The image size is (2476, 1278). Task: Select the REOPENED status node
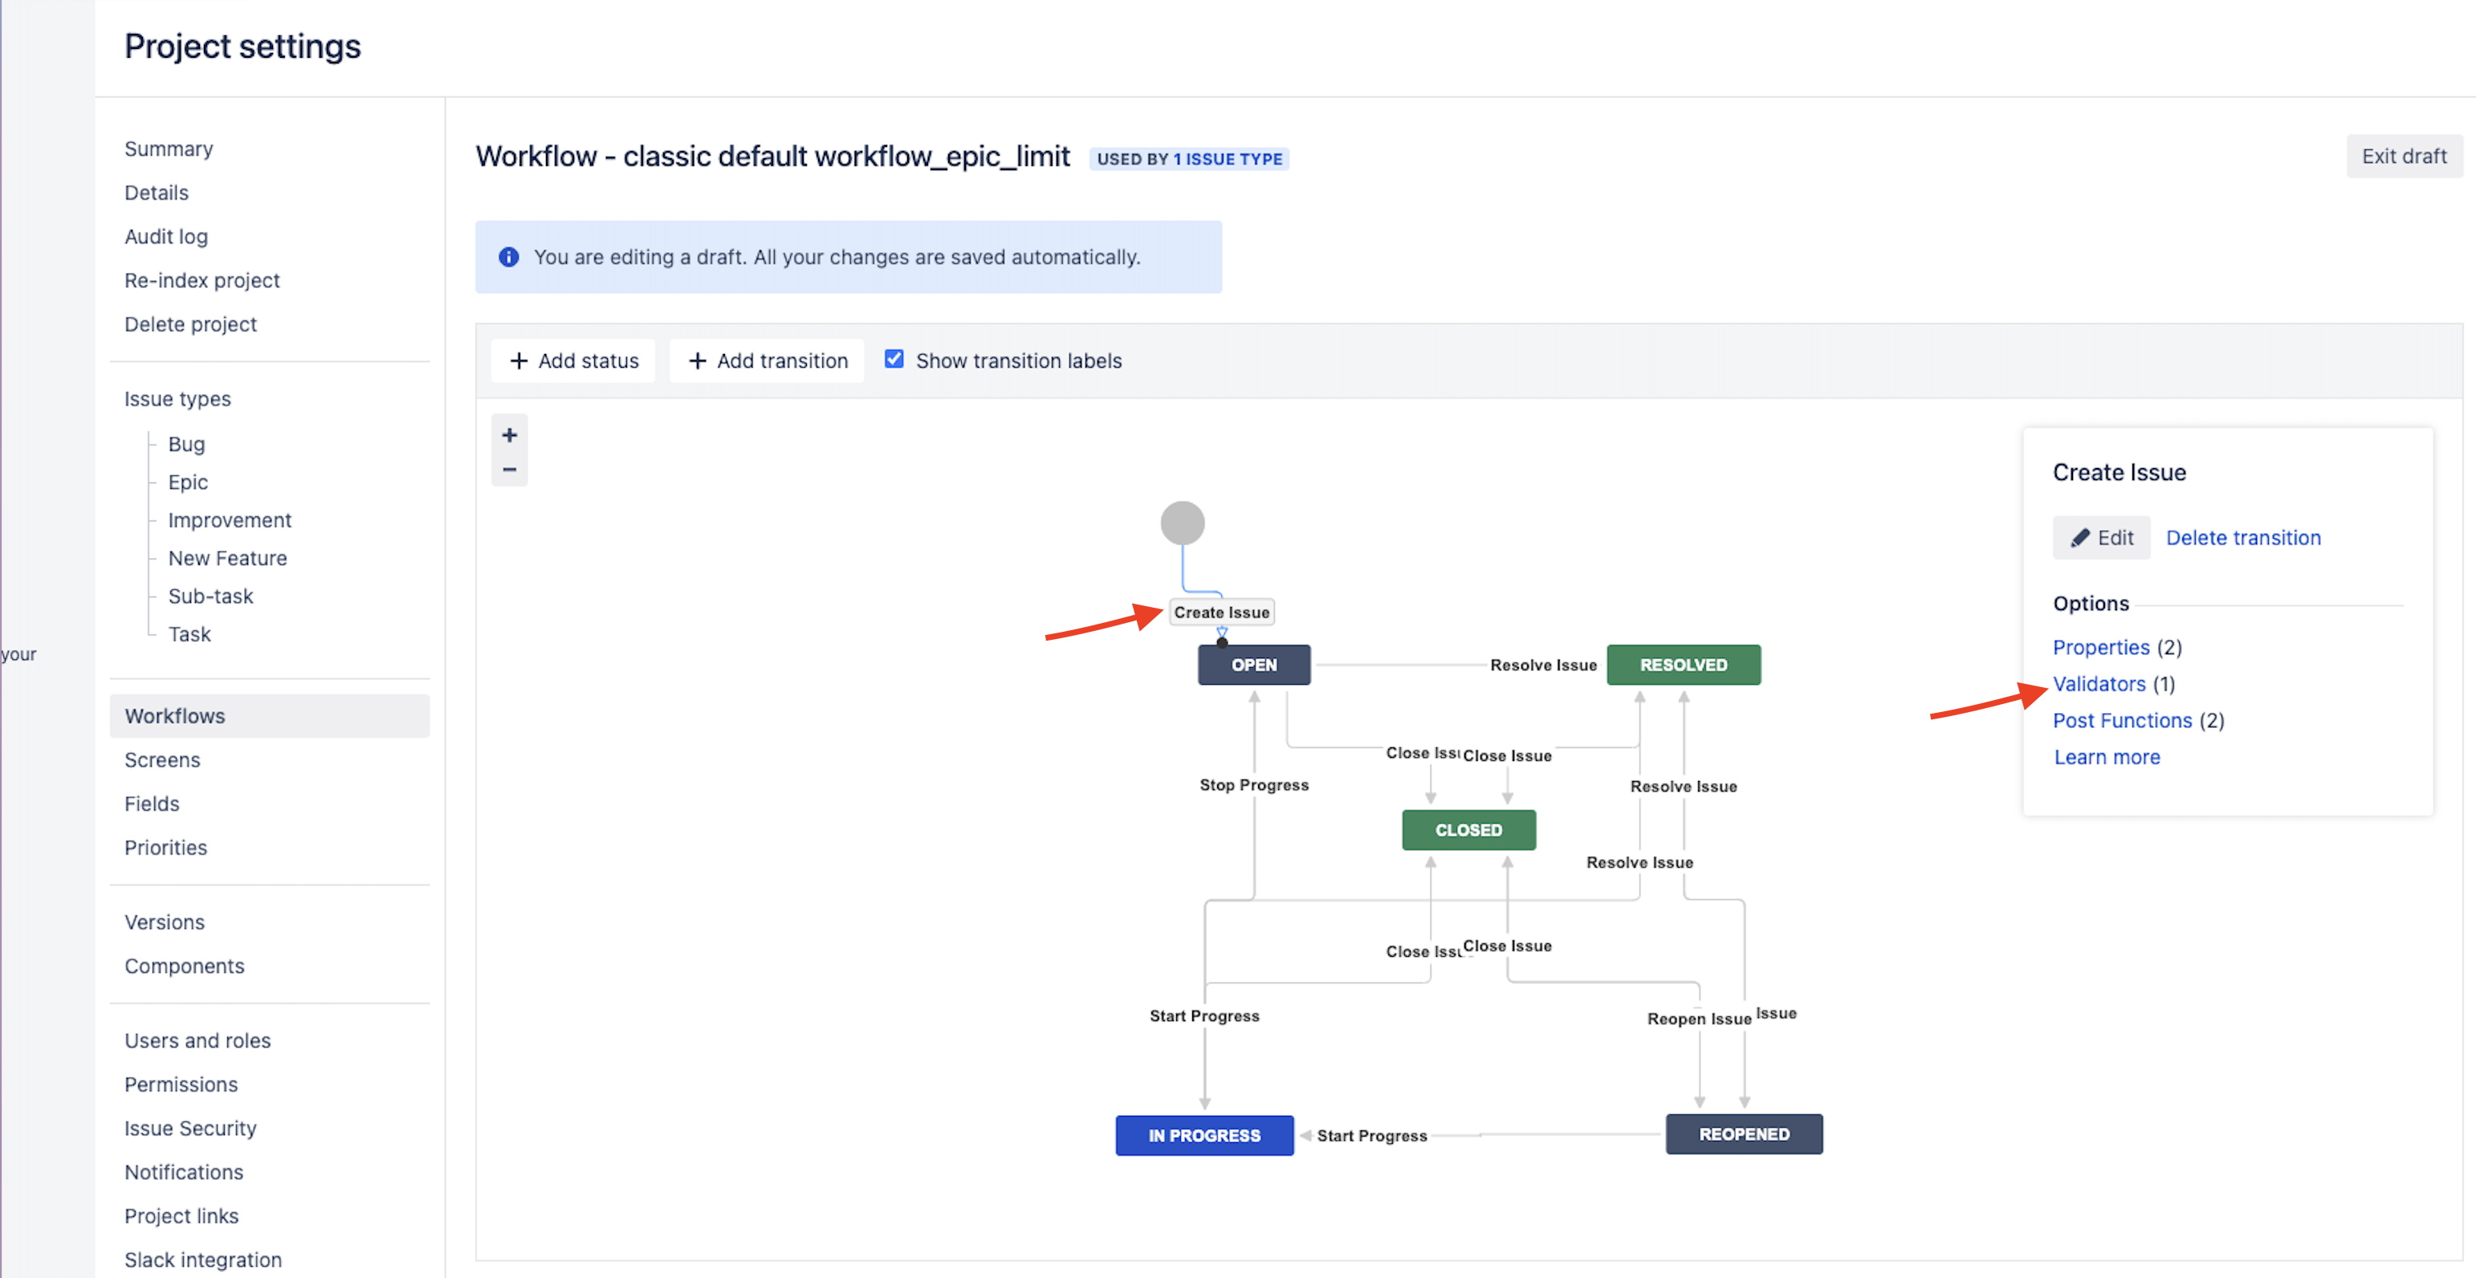pos(1744,1135)
